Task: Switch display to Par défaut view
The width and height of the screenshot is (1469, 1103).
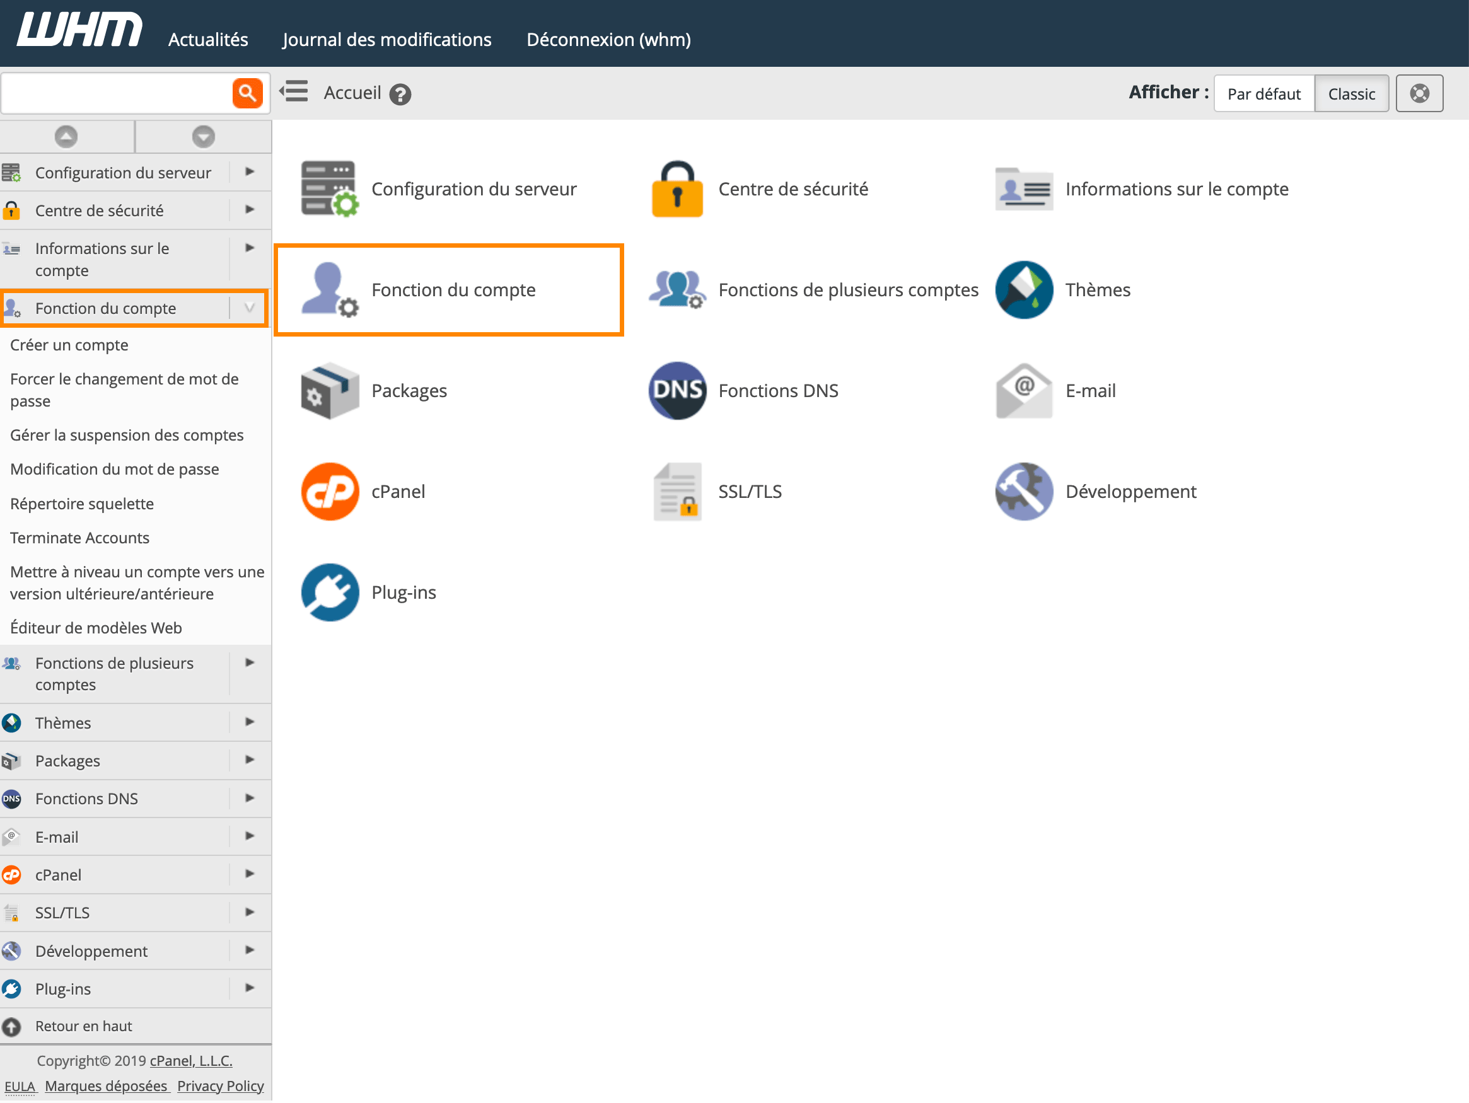Action: pyautogui.click(x=1264, y=94)
